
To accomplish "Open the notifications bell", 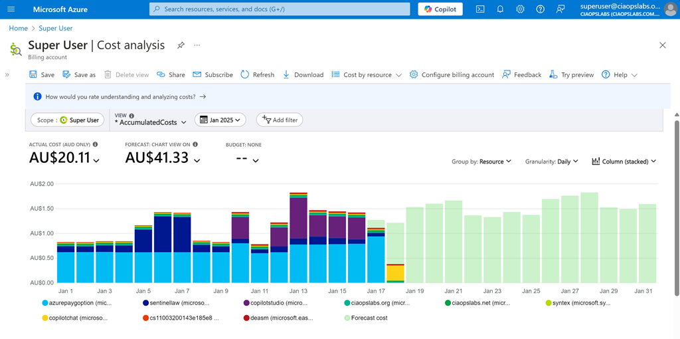I will (x=500, y=9).
